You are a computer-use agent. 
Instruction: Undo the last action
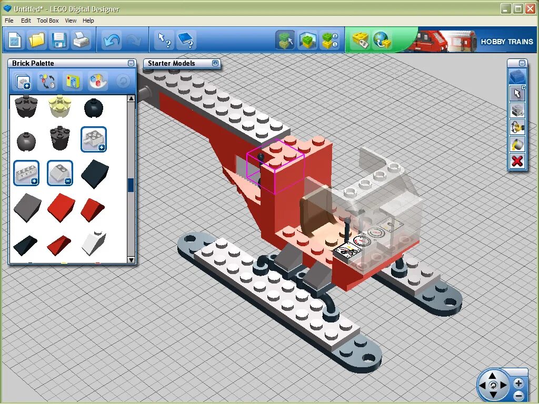click(x=112, y=40)
